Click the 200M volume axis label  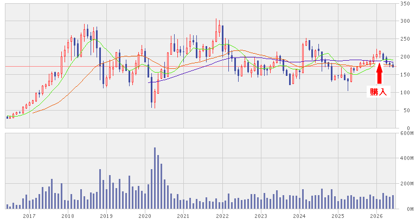[407, 183]
